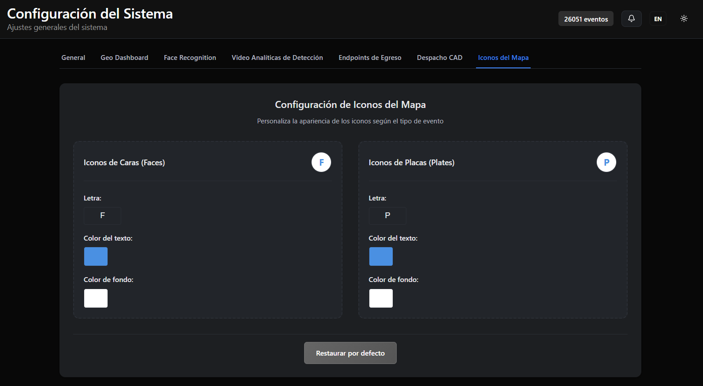Switch to the General tab
Image resolution: width=703 pixels, height=386 pixels.
pyautogui.click(x=73, y=58)
